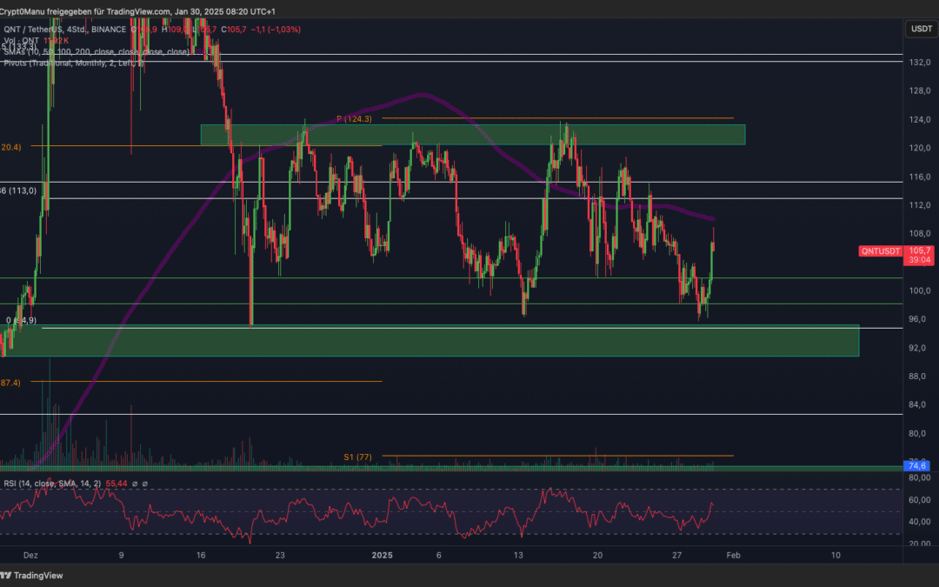The width and height of the screenshot is (939, 587).
Task: Click the 132,0 price axis label
Action: click(919, 63)
